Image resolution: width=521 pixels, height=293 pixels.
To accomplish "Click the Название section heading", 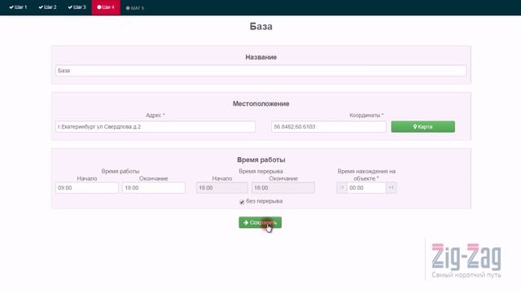I will click(260, 57).
